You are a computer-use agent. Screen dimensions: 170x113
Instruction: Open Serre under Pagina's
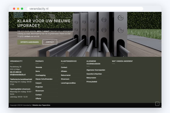coord(38,71)
